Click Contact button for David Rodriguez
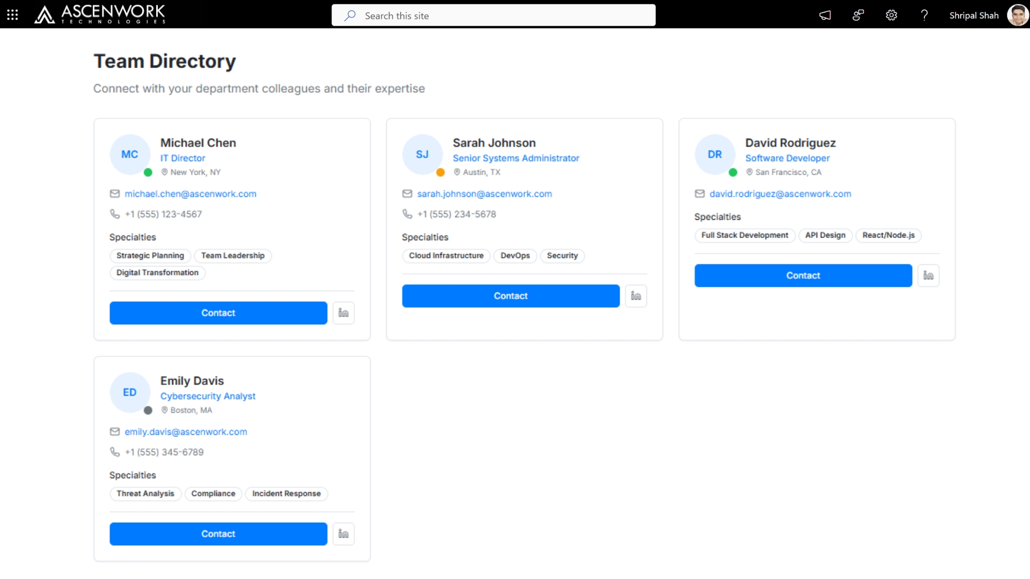Viewport: 1030px width, 579px height. click(x=803, y=276)
